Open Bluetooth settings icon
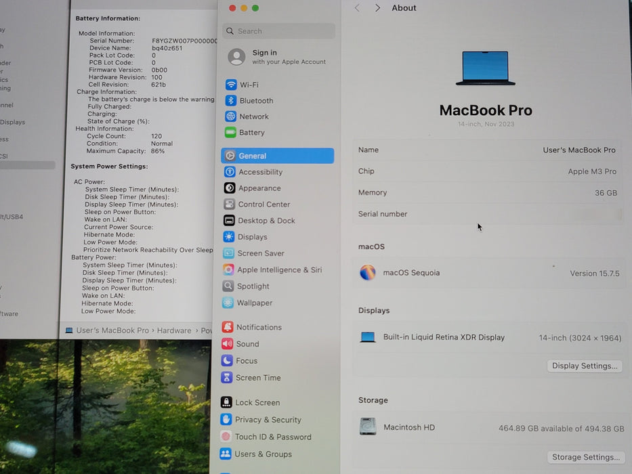Image resolution: width=632 pixels, height=474 pixels. pyautogui.click(x=230, y=100)
